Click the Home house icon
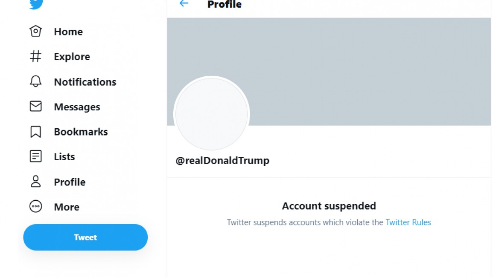This screenshot has width=493, height=277. point(35,31)
